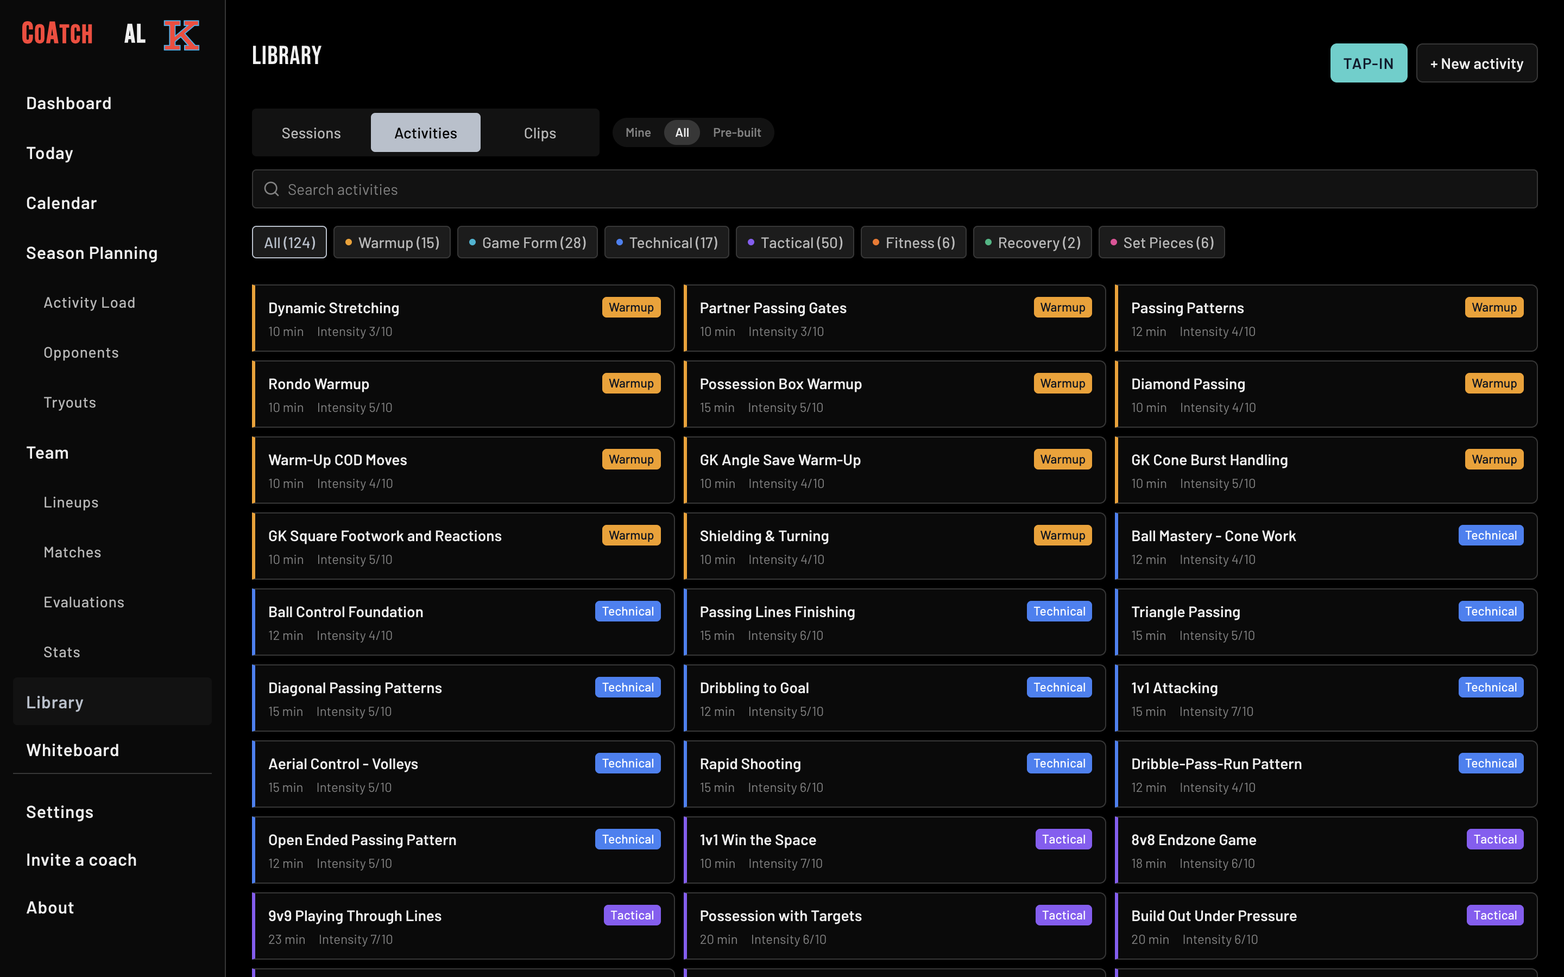Click Tactical tag on Possession with Targets

pos(1063,915)
